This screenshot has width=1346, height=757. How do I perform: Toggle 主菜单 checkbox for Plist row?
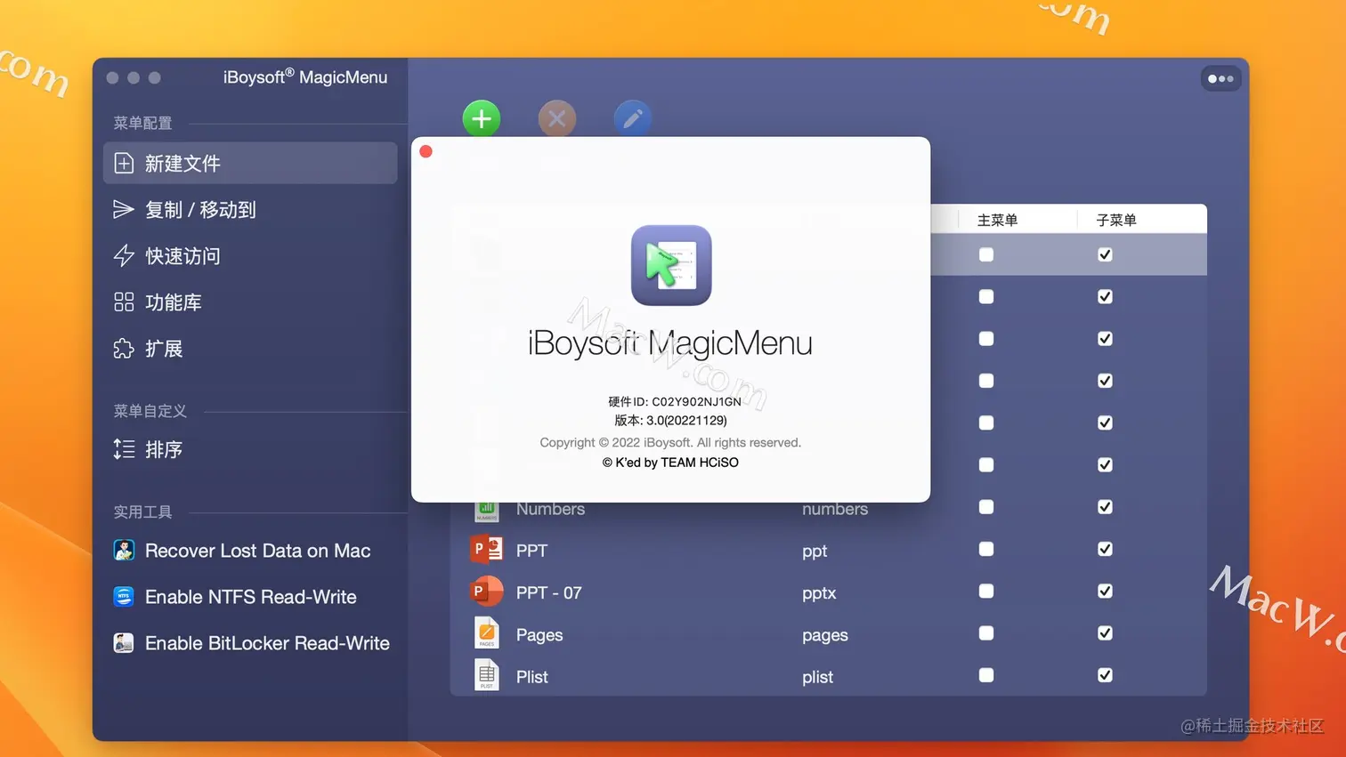click(986, 675)
